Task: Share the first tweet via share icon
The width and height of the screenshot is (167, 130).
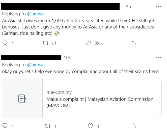Action: [x=133, y=43]
